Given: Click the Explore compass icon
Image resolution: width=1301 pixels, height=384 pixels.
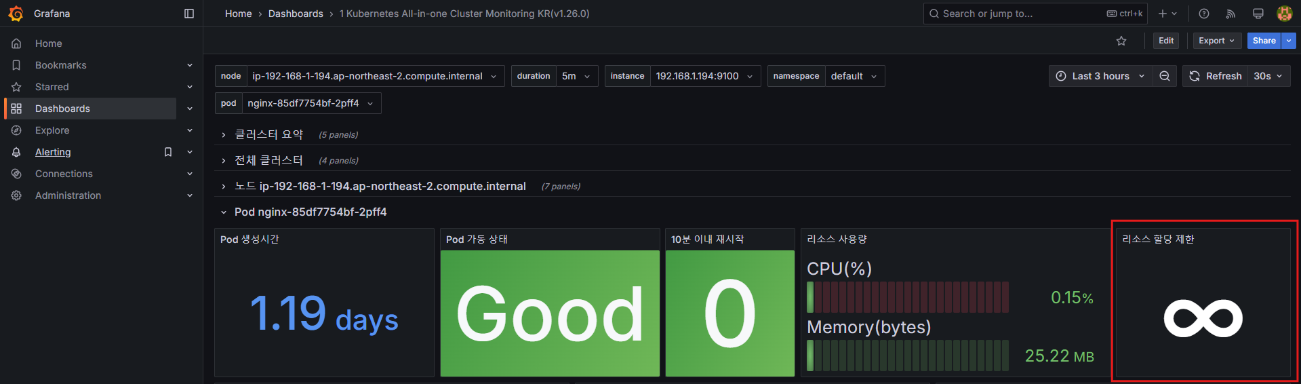Looking at the screenshot, I should pyautogui.click(x=16, y=130).
